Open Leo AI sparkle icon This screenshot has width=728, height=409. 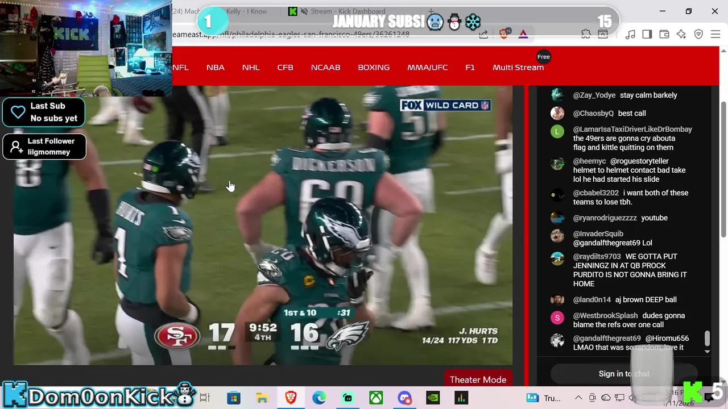(681, 34)
